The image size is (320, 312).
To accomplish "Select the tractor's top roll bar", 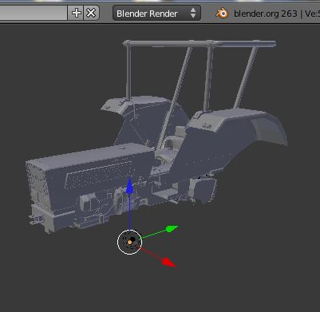I will [200, 44].
